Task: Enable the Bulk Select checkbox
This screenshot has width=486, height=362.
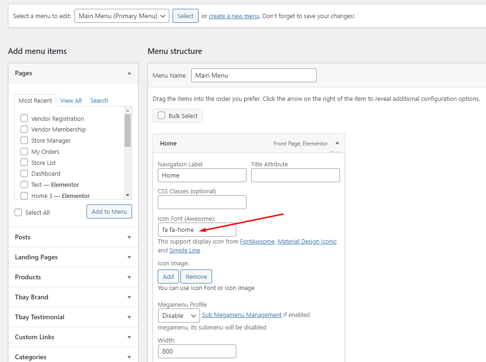Action: (x=161, y=116)
